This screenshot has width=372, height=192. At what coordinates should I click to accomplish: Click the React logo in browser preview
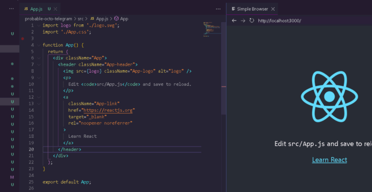click(x=329, y=97)
